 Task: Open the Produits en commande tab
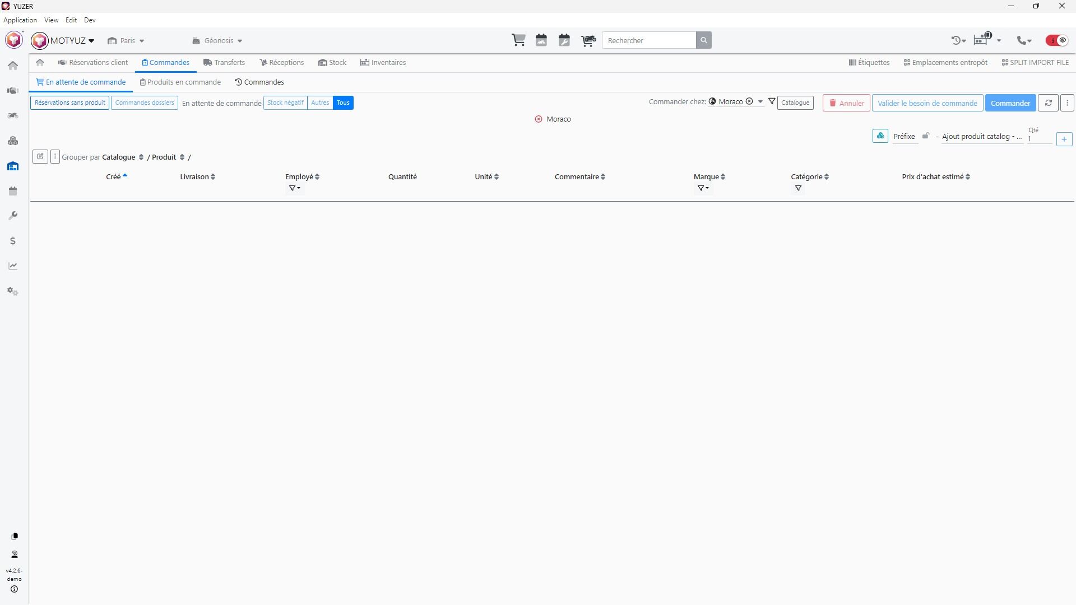pos(180,82)
